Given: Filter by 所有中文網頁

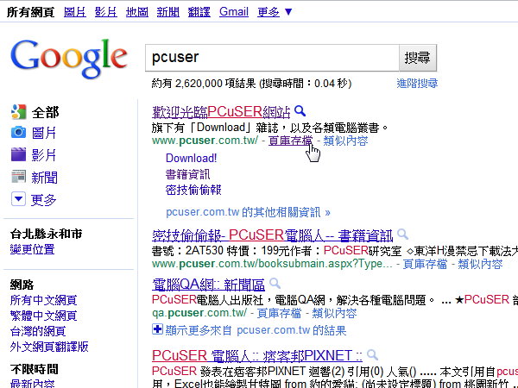Looking at the screenshot, I should (x=43, y=300).
